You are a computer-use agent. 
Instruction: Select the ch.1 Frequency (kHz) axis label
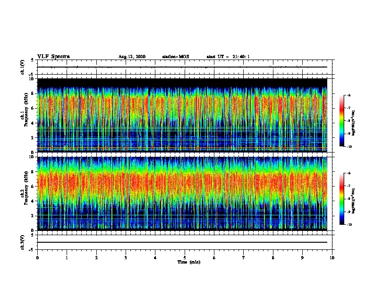pos(25,110)
